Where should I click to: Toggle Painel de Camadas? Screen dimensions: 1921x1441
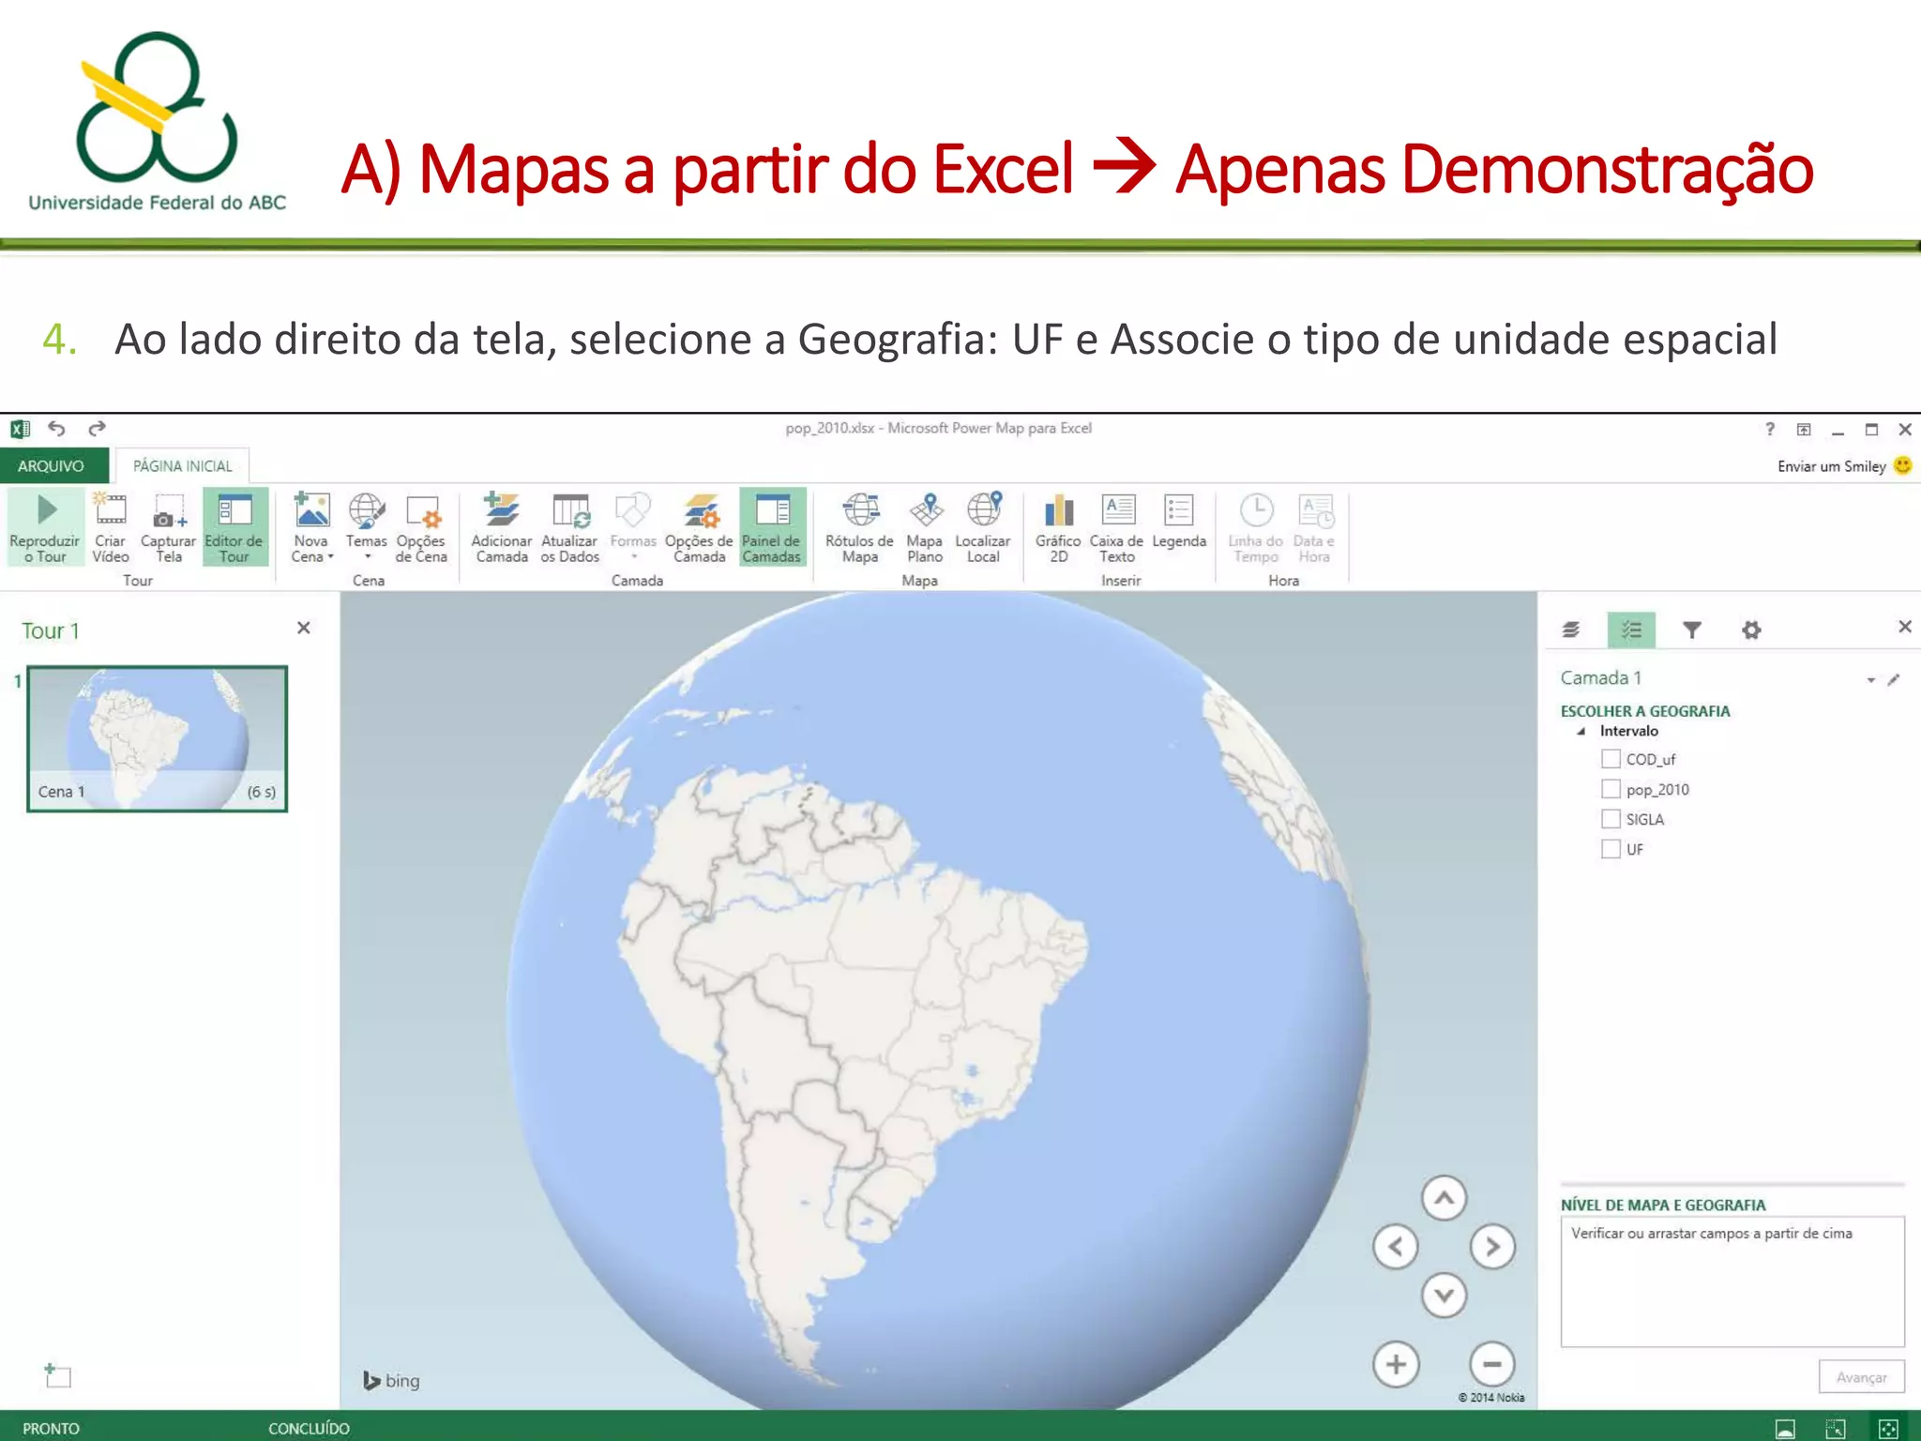[772, 527]
